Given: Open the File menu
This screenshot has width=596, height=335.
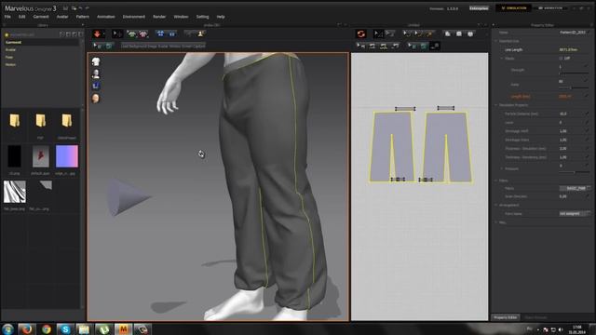Looking at the screenshot, I should (7, 17).
